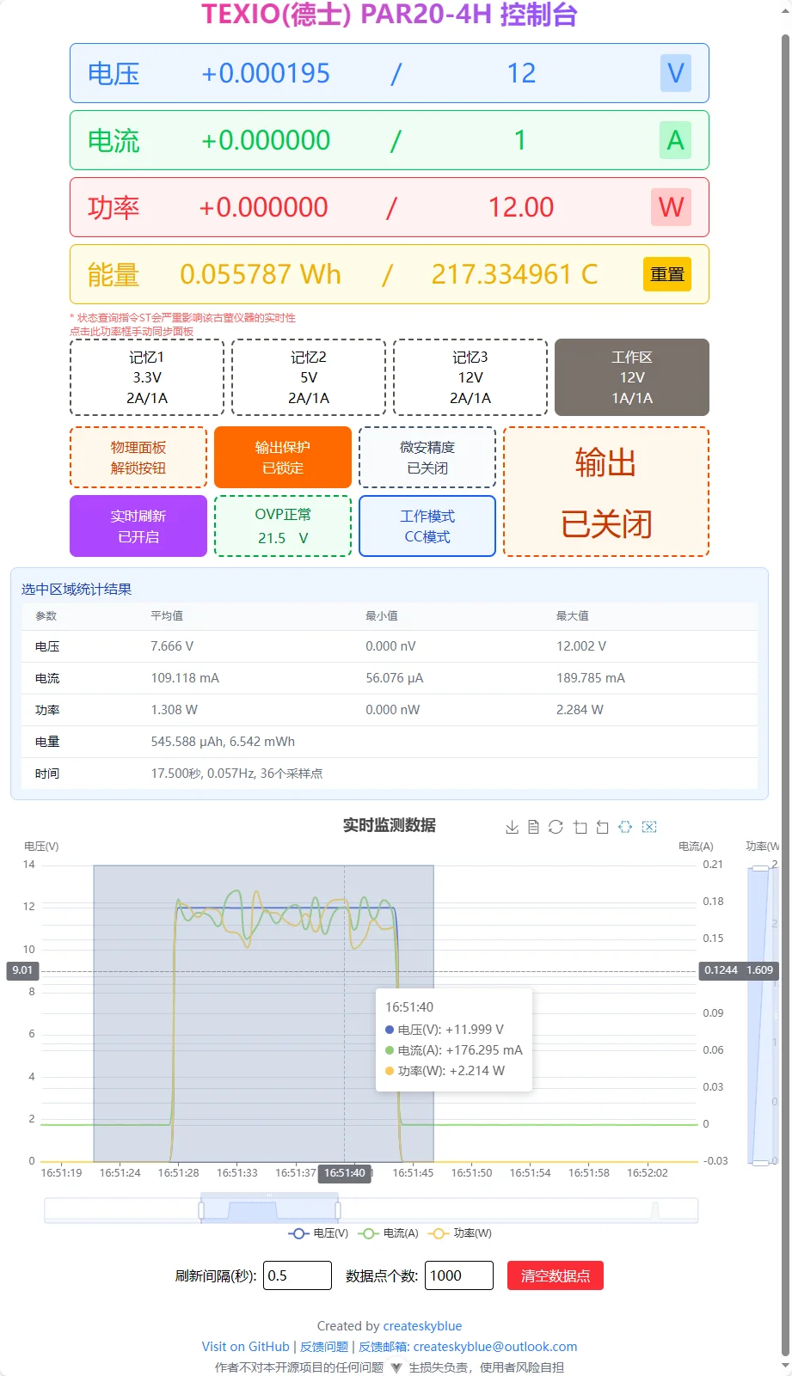Click the power limit value 12.00
Viewport: 792px width, 1376px height.
tap(521, 207)
